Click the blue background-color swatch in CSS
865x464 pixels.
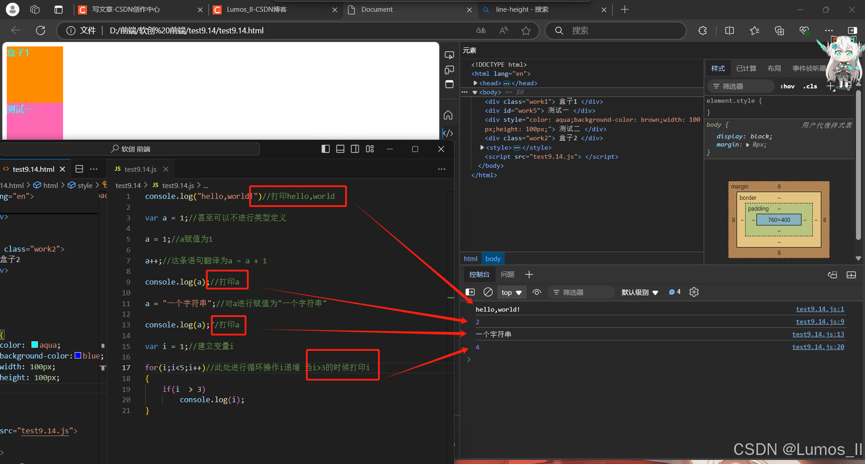tap(78, 355)
